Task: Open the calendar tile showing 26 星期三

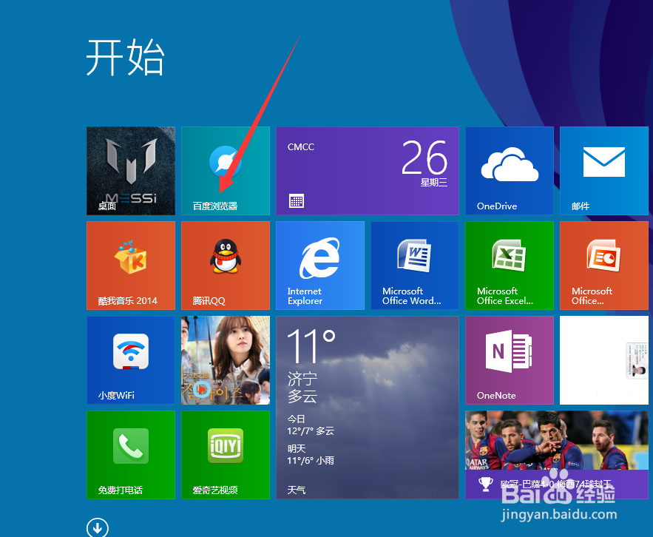Action: 368,171
